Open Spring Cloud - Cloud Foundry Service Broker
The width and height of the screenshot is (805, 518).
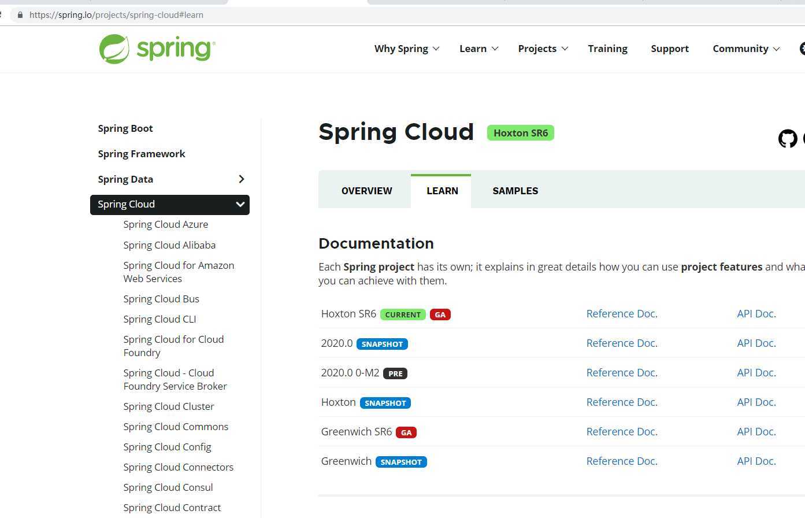(x=175, y=379)
